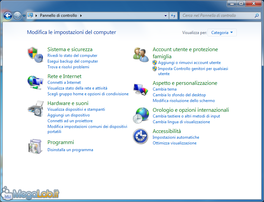
Task: Open the Rete e Internet heading
Action: [64, 76]
